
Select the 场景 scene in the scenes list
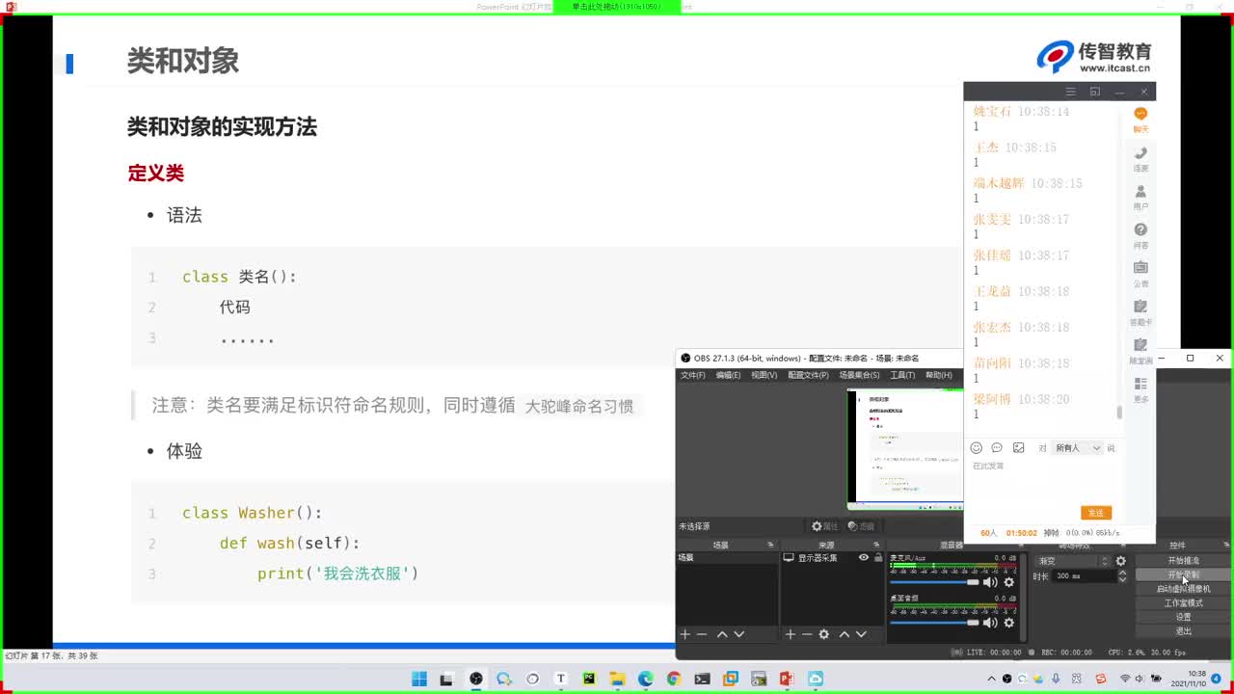point(726,557)
